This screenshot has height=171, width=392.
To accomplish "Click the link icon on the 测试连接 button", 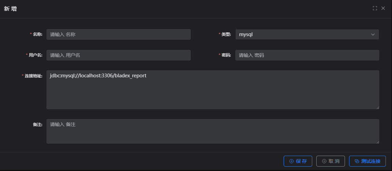I will pyautogui.click(x=357, y=161).
